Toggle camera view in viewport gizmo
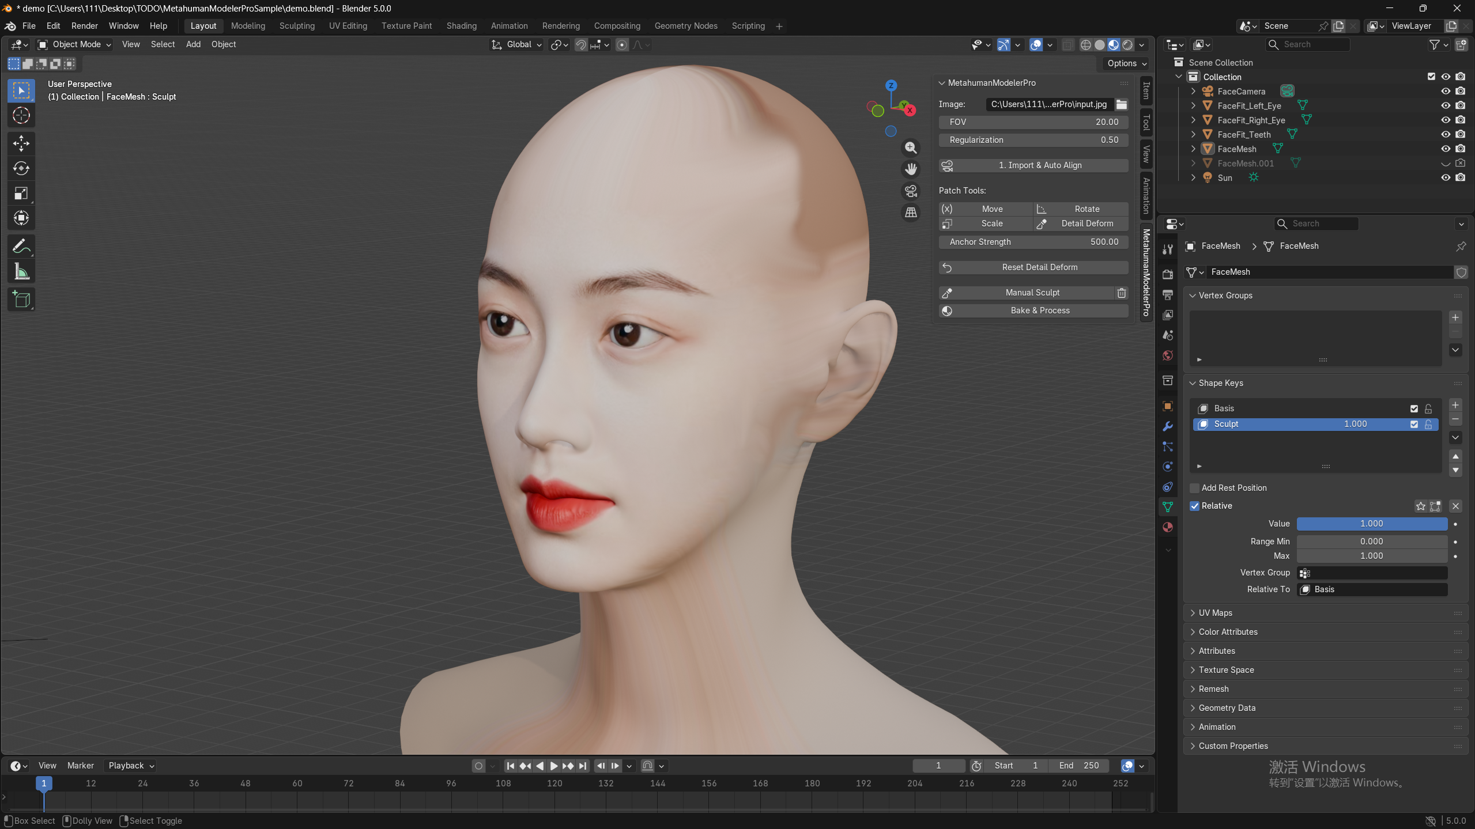1475x829 pixels. [911, 191]
